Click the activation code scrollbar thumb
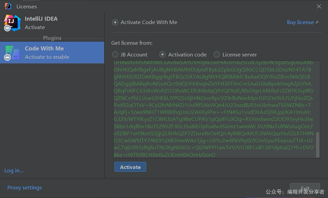Screen dimensions: 328x198 (x=318, y=144)
